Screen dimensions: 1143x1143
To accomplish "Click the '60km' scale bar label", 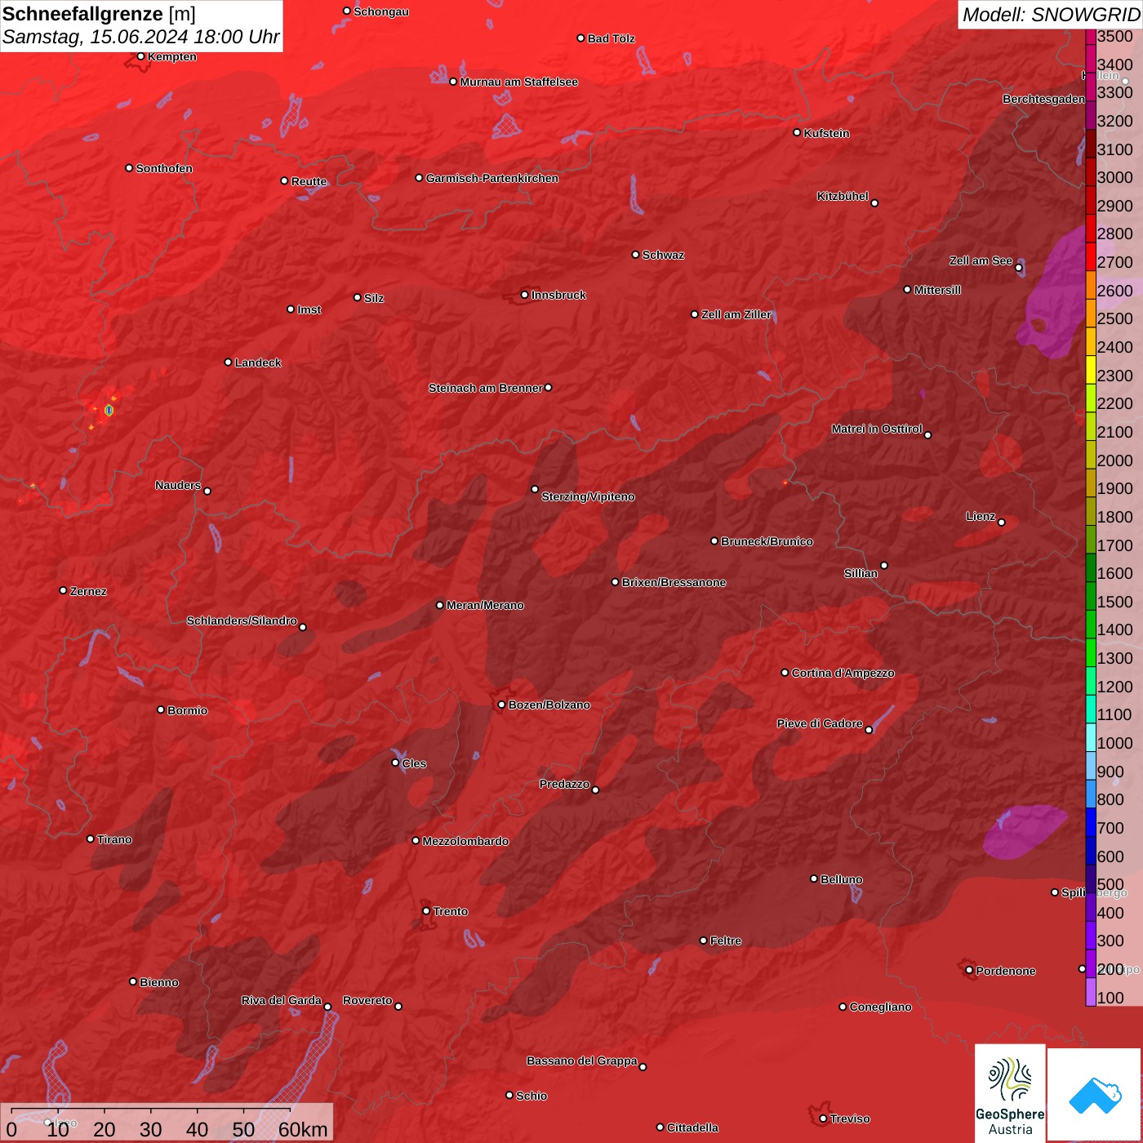I will tap(303, 1129).
